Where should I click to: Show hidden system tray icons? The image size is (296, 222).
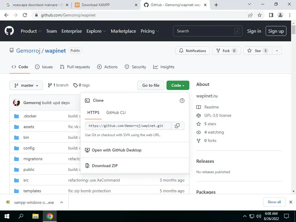click(x=245, y=216)
